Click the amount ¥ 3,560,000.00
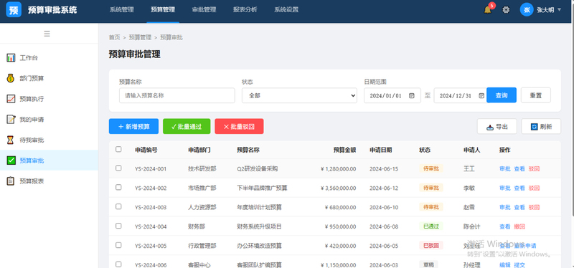 pyautogui.click(x=338, y=188)
